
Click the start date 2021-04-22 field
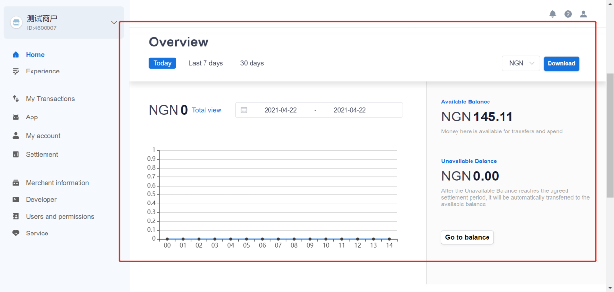coord(281,110)
